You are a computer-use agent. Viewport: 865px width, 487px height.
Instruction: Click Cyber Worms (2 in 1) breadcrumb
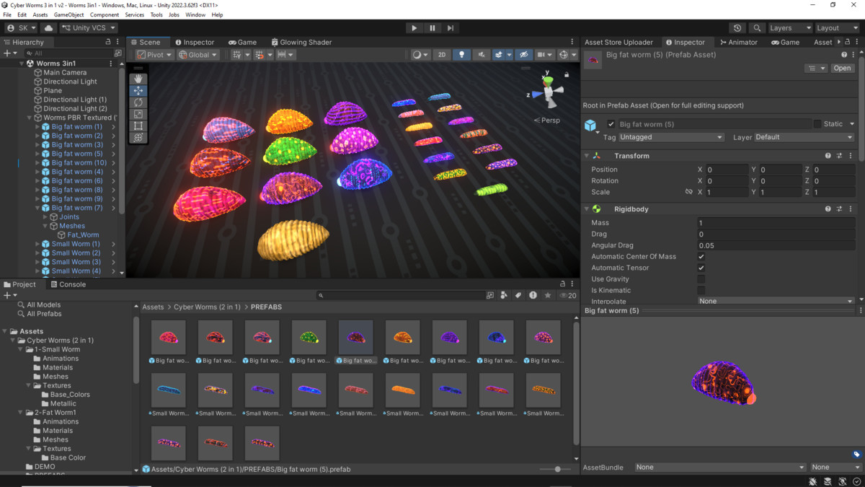(x=207, y=307)
